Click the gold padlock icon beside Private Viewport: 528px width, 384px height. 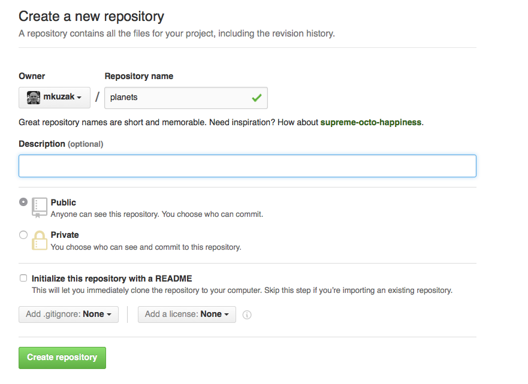click(38, 240)
